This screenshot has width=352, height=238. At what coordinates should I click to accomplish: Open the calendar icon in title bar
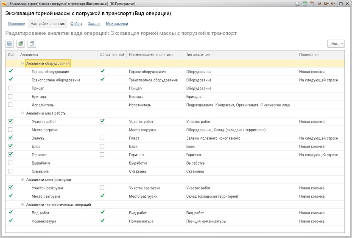coord(312,3)
